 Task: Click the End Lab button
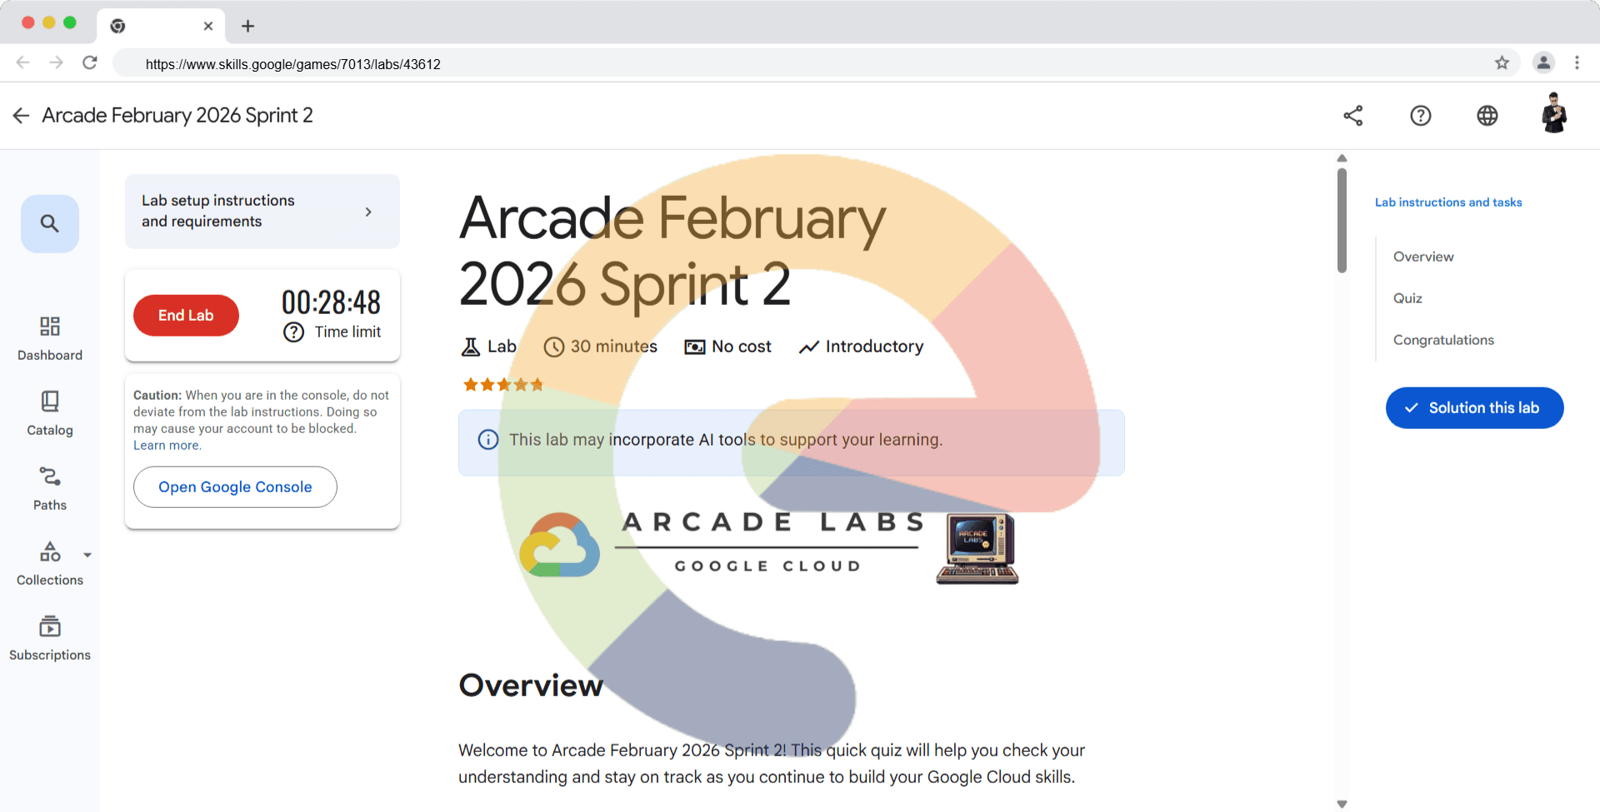pyautogui.click(x=186, y=316)
